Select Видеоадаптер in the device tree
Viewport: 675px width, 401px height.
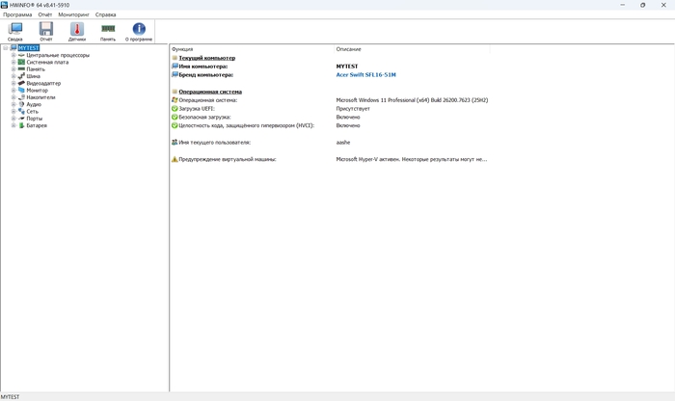click(43, 83)
